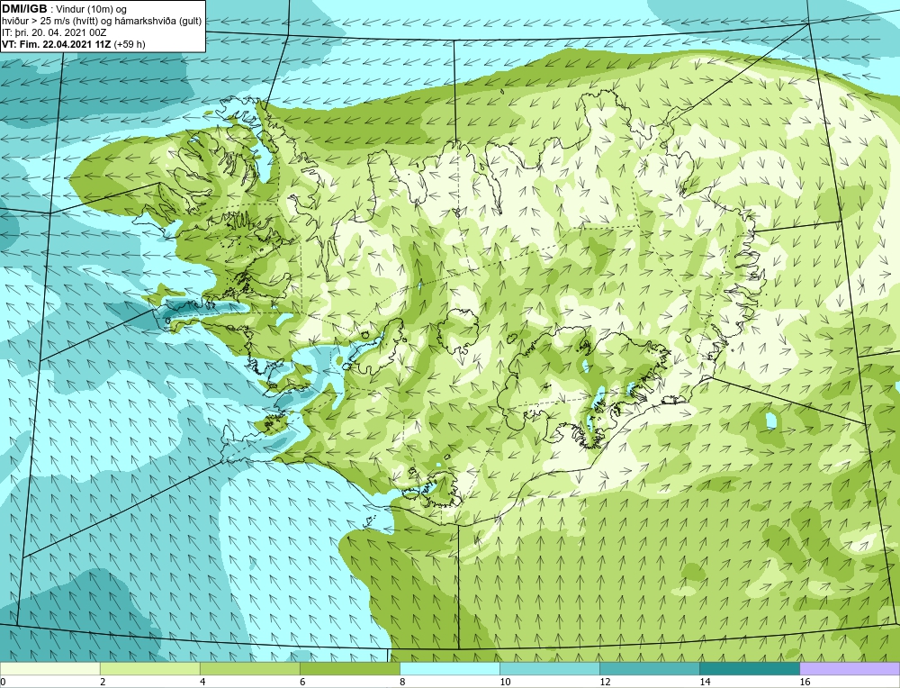Click the 4–6 m/s green legend swatch
Image resolution: width=900 pixels, height=688 pixels.
tap(249, 668)
